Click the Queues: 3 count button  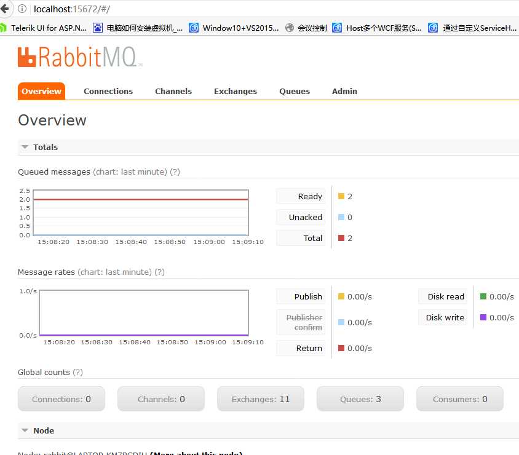point(360,399)
